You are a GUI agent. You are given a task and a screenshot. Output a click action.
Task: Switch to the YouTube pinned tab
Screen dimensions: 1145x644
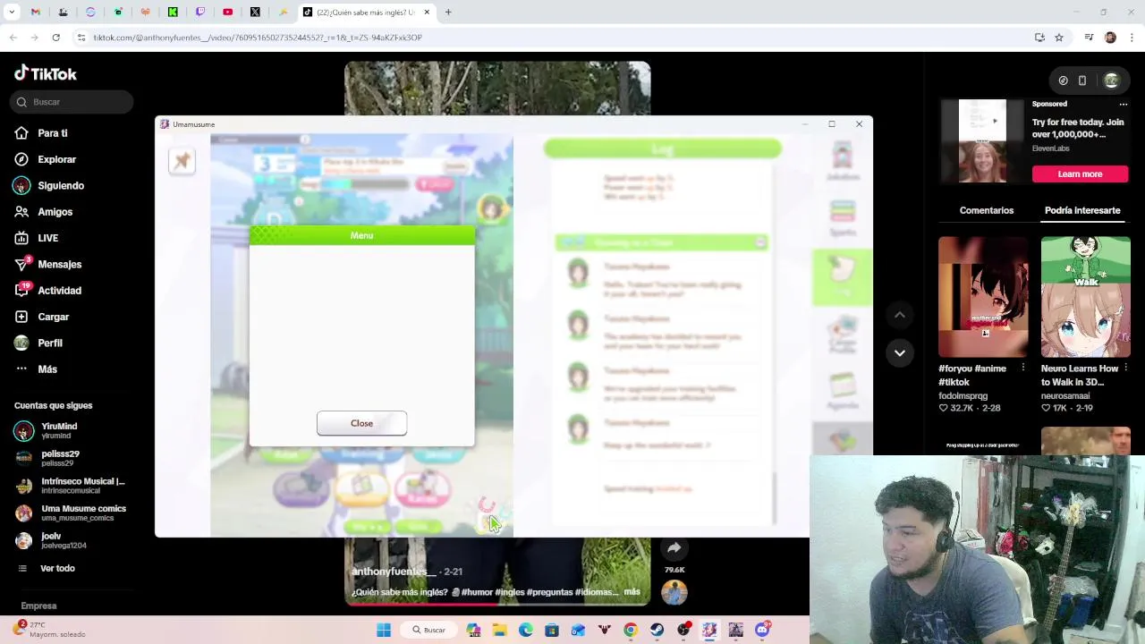tap(228, 12)
